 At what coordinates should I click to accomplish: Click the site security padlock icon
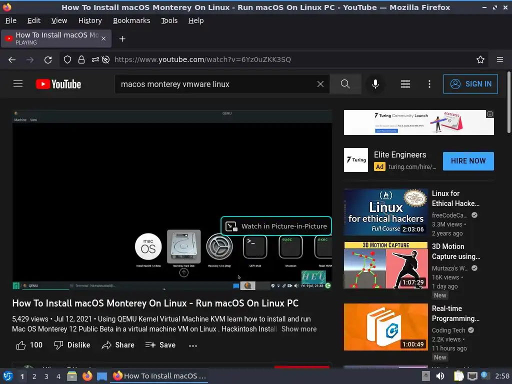tap(81, 59)
